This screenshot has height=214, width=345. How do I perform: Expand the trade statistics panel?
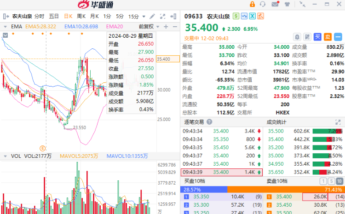click(x=338, y=122)
